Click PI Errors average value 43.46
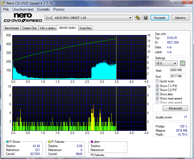The height and width of the screenshot is (159, 194). click(36, 146)
